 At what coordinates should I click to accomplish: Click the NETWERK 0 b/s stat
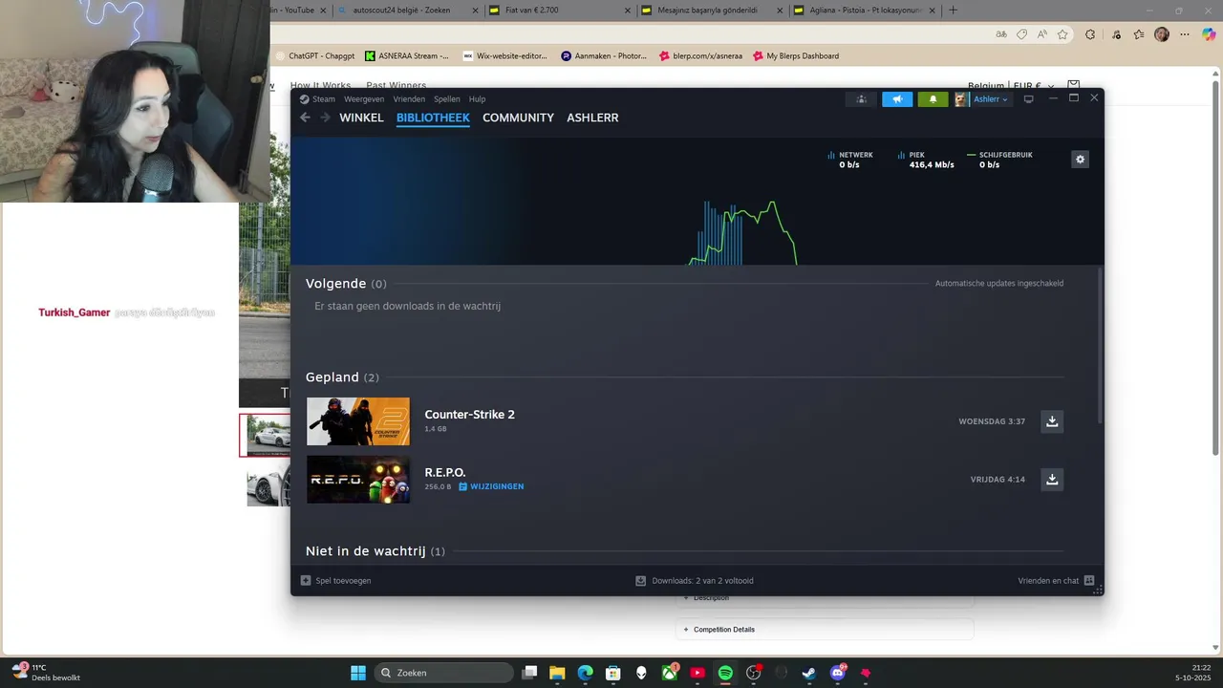coord(850,160)
